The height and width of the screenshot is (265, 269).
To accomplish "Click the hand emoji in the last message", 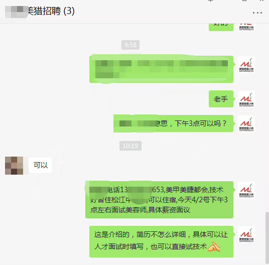I will click(214, 246).
